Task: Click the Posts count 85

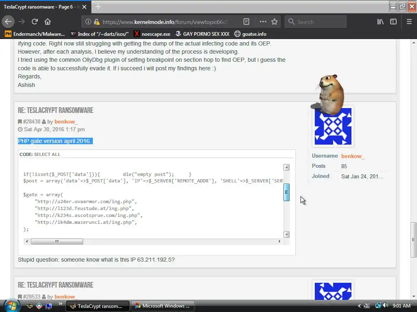Action: click(x=344, y=166)
